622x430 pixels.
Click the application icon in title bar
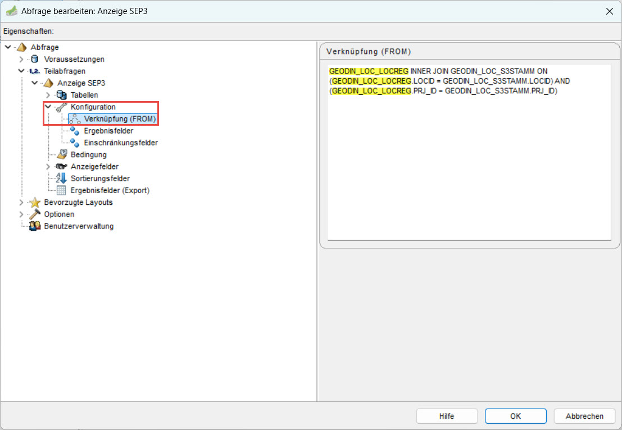[x=11, y=11]
